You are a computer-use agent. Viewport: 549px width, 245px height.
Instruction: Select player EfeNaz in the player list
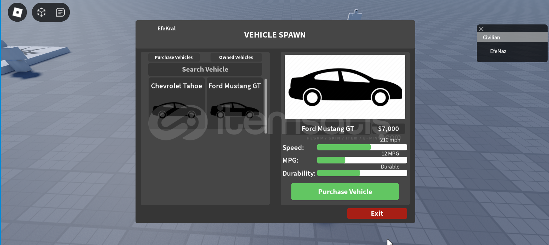click(498, 51)
